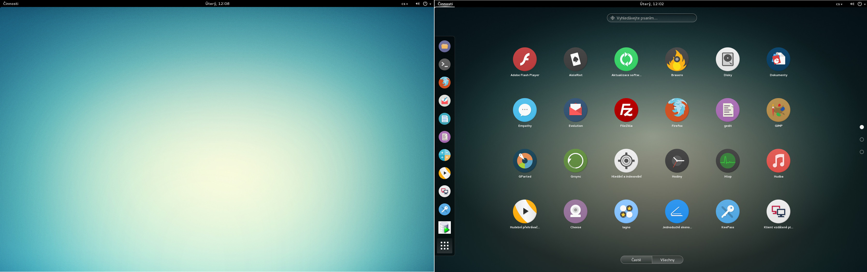Open the clock menu showing Úterý, 12:02
This screenshot has width=867, height=272.
click(652, 4)
